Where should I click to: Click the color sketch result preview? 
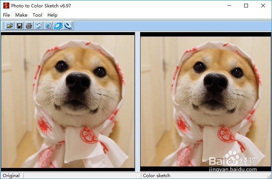pyautogui.click(x=206, y=101)
